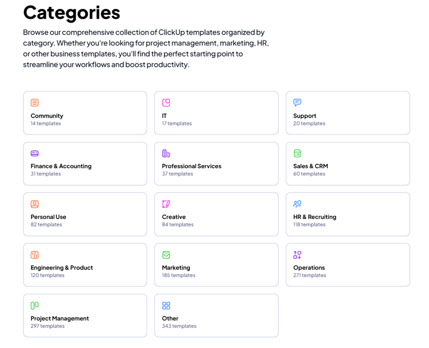Open the Project Management category title
429x348 pixels.
[60, 318]
